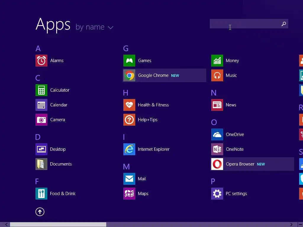303x227 pixels.
Task: Open the Games app icon
Action: coord(129,61)
